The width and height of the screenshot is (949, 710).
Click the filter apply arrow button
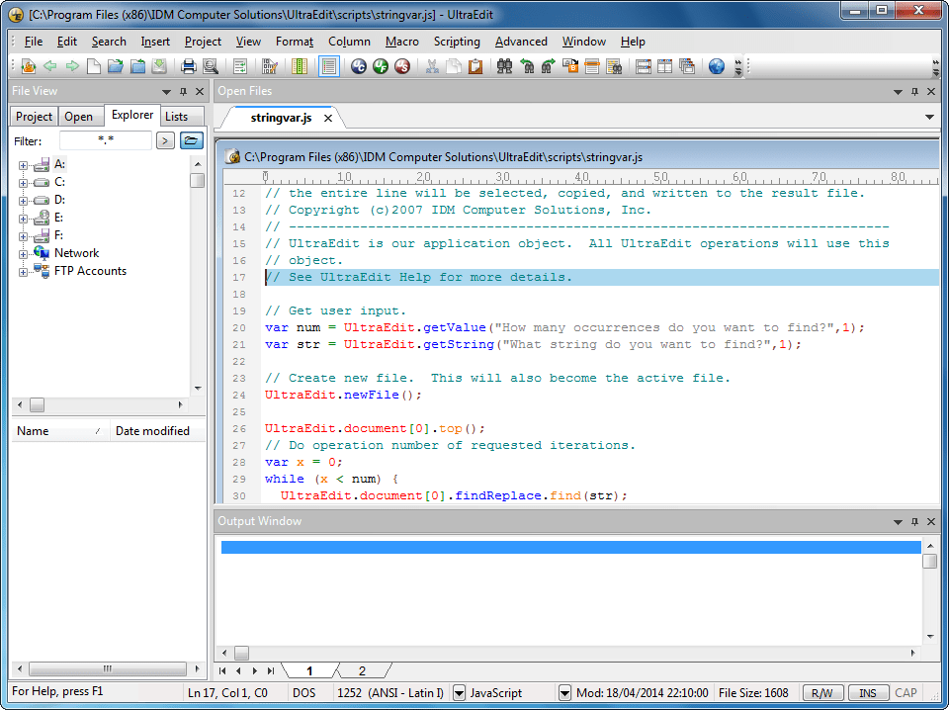click(x=166, y=140)
